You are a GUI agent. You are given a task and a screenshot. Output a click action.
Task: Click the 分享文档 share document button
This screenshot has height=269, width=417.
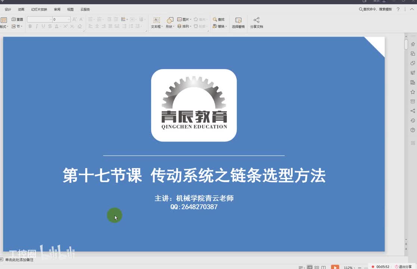click(257, 23)
